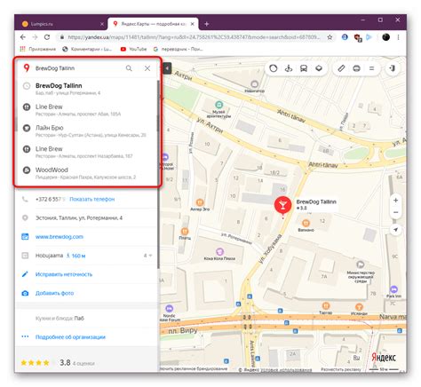Image resolution: width=421 pixels, height=387 pixels.
Task: Select Line Brew at проспект Назарбаева
Action: (x=87, y=152)
